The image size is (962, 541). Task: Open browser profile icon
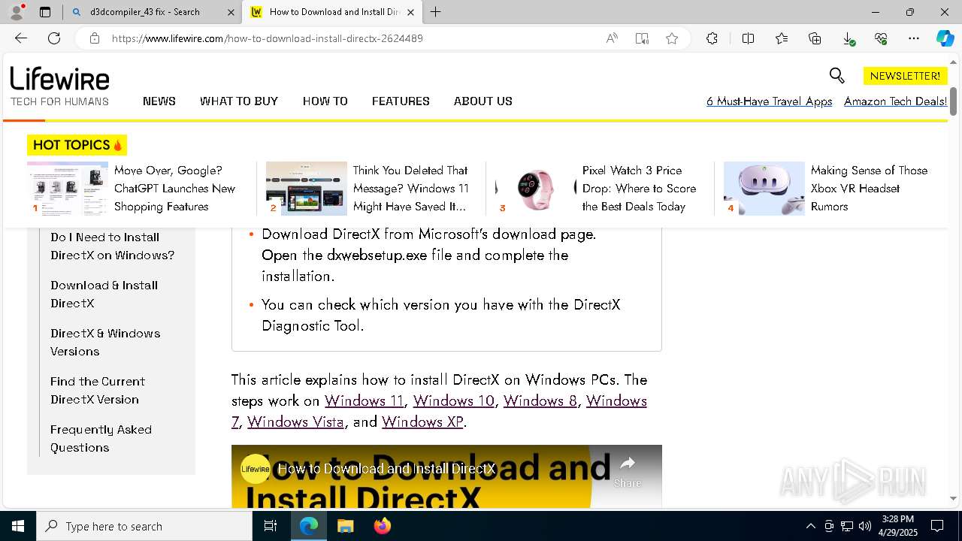17,12
